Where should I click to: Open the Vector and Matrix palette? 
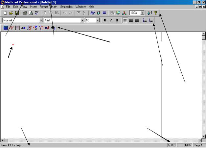(x=17, y=28)
